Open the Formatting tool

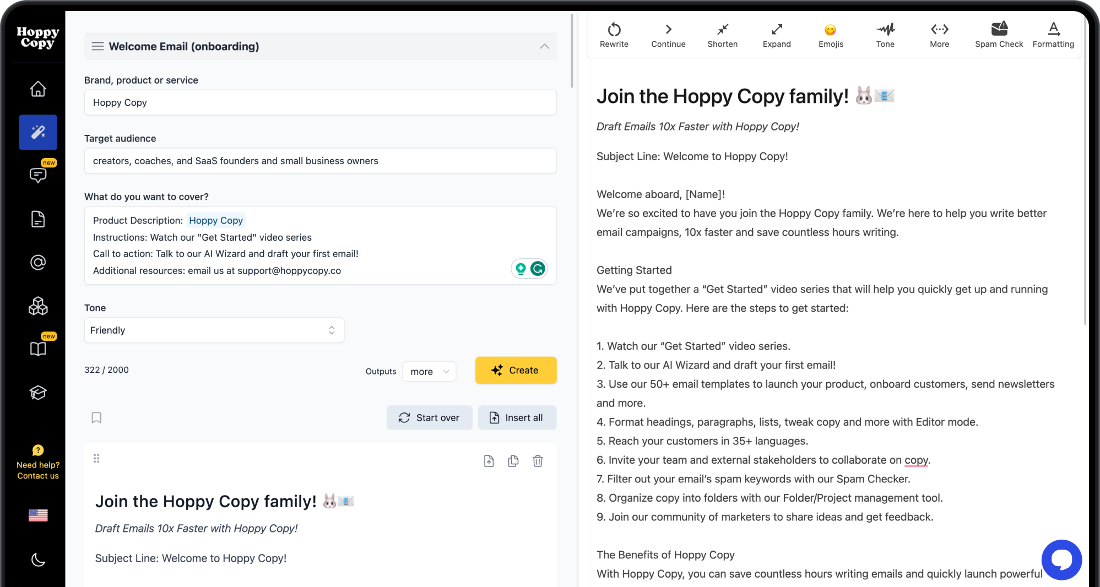click(x=1053, y=35)
